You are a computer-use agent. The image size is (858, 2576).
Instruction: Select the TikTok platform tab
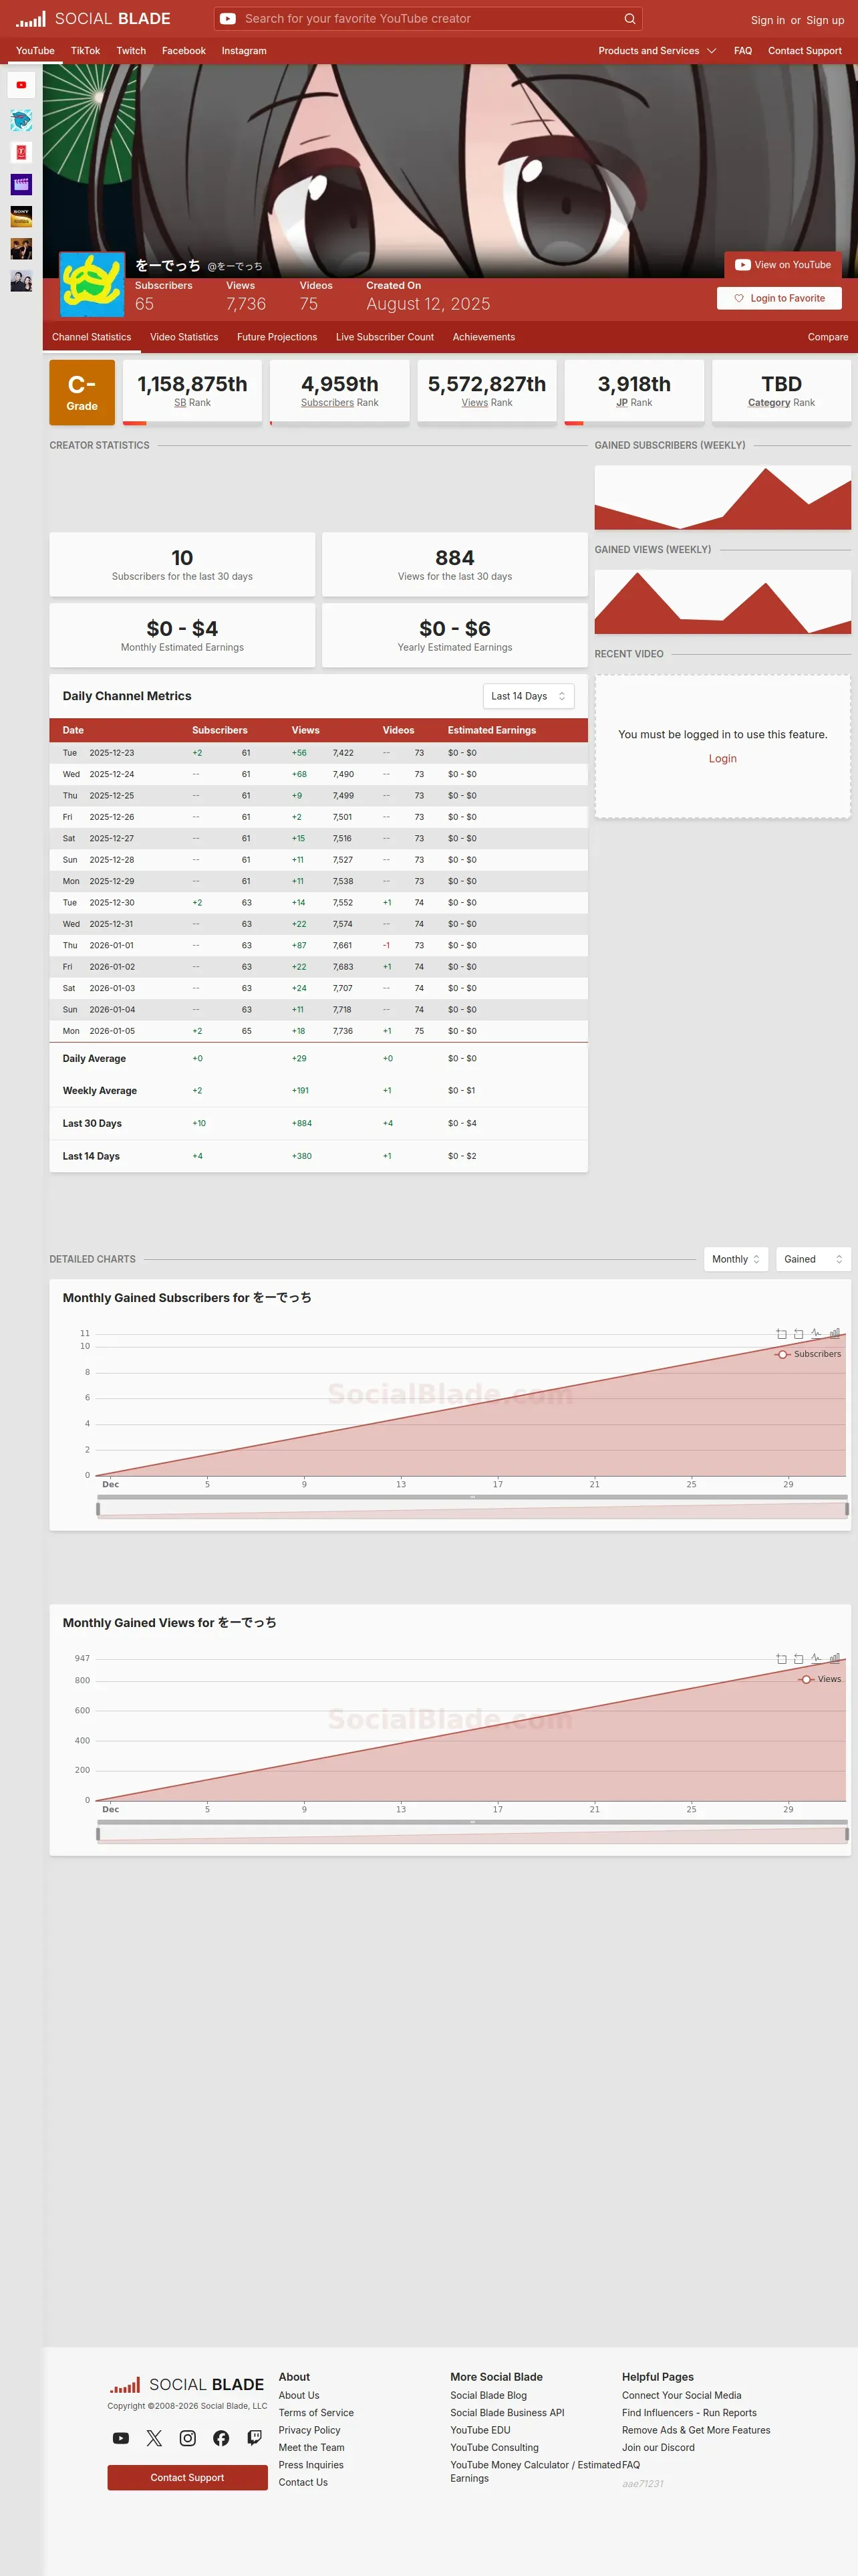click(x=85, y=51)
